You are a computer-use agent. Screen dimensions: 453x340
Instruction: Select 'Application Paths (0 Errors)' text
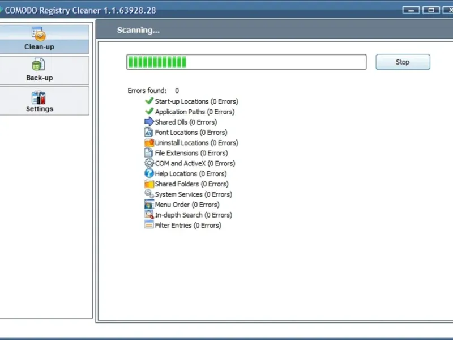coord(195,112)
